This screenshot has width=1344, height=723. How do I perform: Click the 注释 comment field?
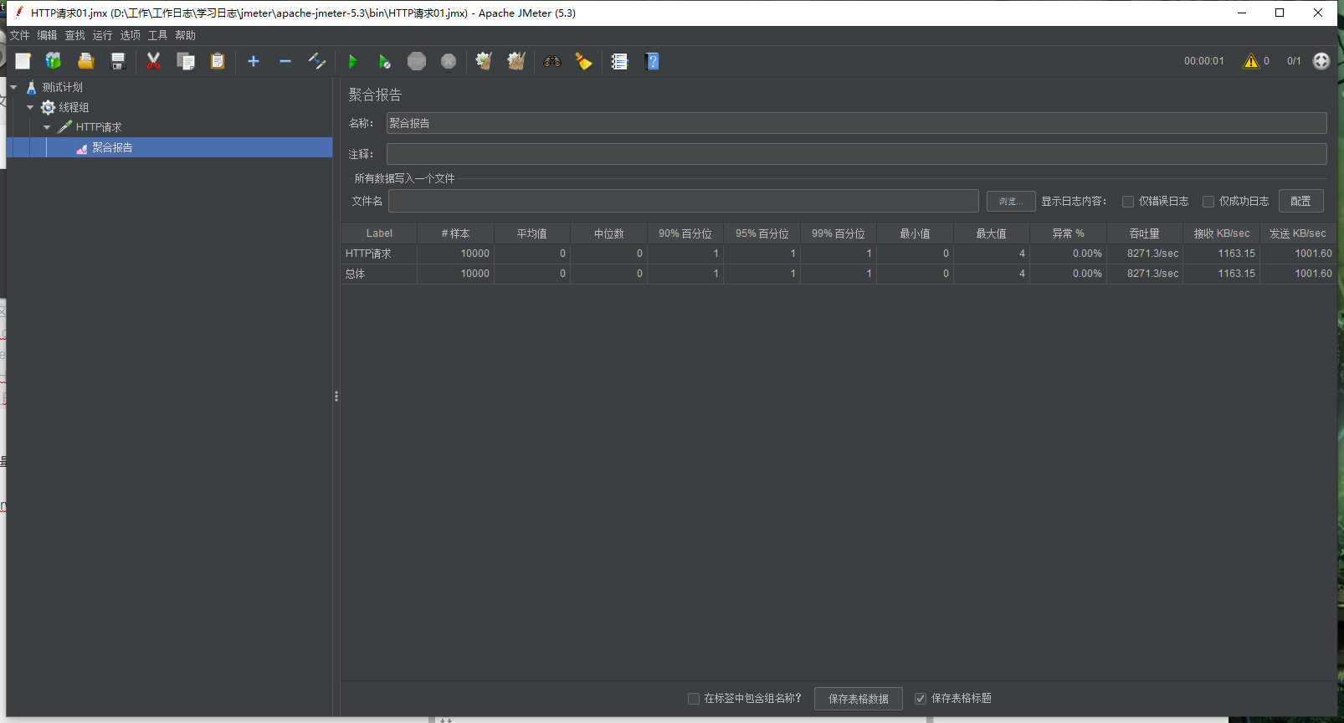click(x=856, y=154)
